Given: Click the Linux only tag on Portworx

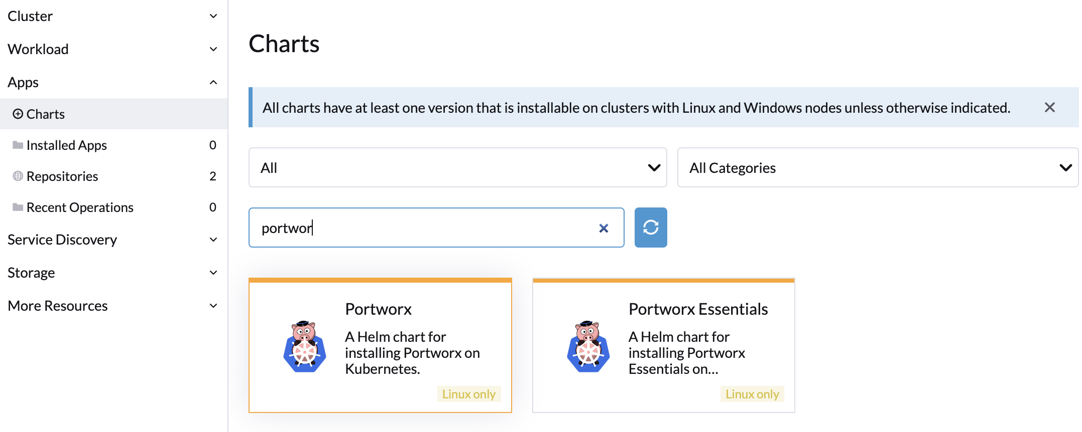Looking at the screenshot, I should pyautogui.click(x=469, y=394).
